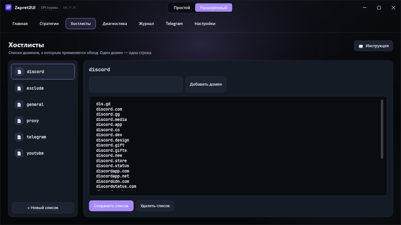
Task: Click the discord.co line
Action: pyautogui.click(x=108, y=130)
